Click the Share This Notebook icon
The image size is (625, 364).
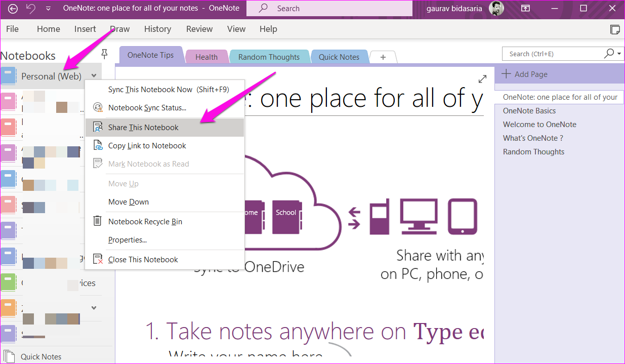98,128
